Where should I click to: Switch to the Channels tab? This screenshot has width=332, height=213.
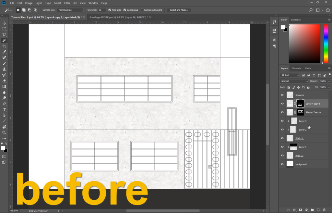[296, 68]
